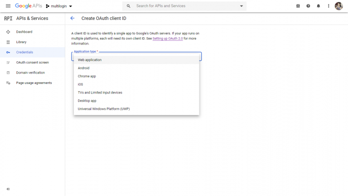
Task: Select Web application from the list
Action: coord(136,60)
